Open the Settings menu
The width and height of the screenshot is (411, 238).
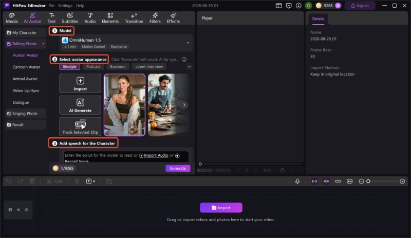coord(65,6)
